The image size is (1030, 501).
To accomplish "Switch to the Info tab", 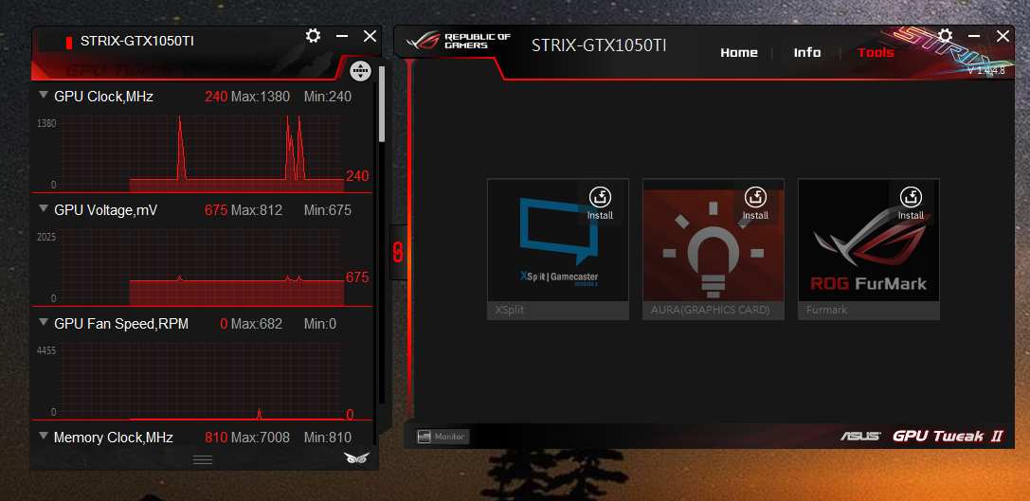I will 807,52.
